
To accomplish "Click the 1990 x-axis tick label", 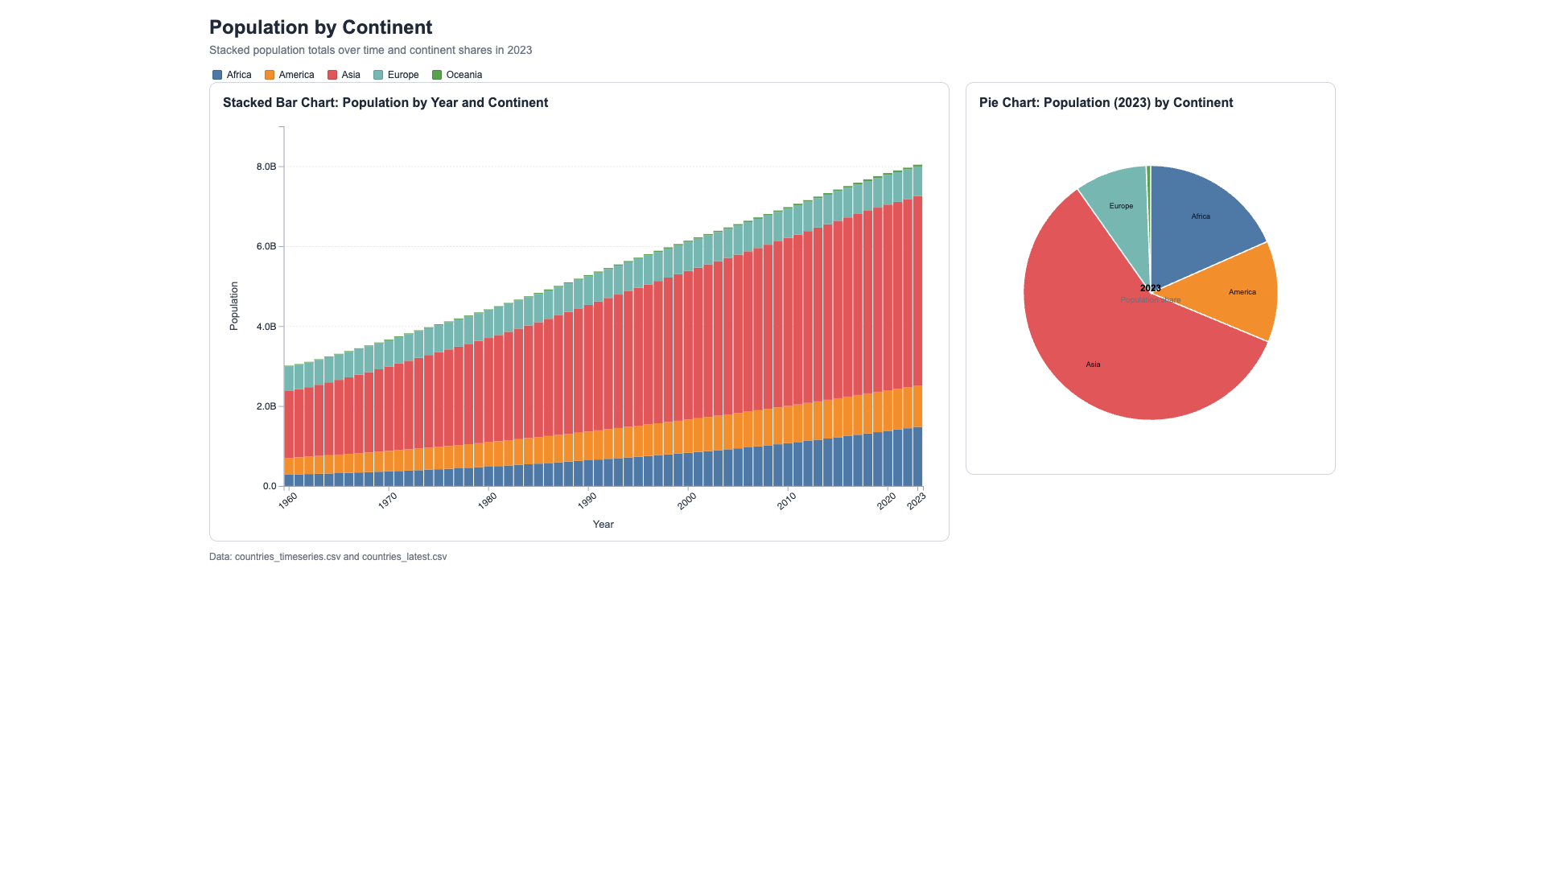I will pos(587,500).
